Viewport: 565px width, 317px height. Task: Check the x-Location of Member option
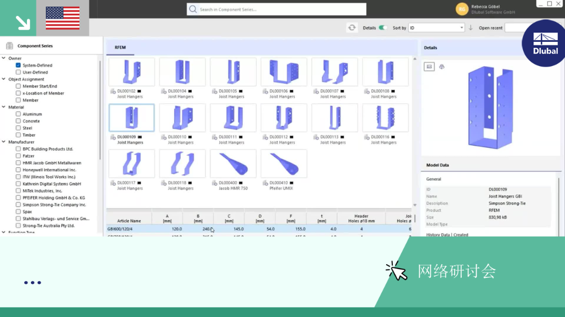pyautogui.click(x=18, y=93)
